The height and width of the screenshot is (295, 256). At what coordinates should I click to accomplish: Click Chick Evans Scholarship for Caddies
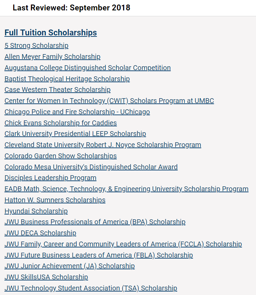click(61, 123)
